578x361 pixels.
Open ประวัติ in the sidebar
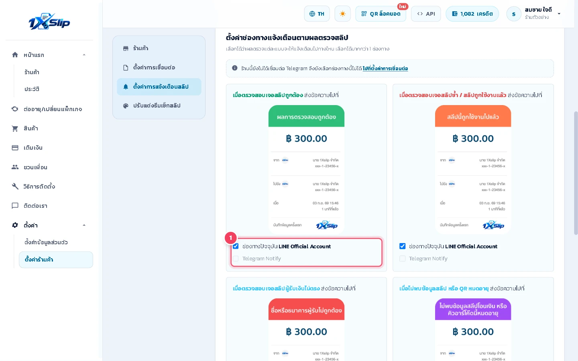pos(32,89)
